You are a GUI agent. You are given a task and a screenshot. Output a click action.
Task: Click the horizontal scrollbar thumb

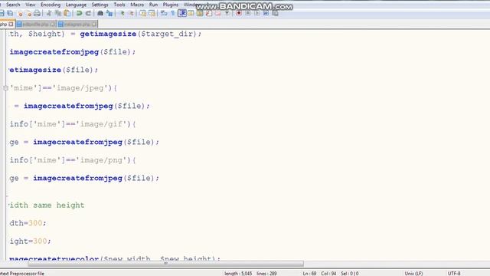point(165,264)
